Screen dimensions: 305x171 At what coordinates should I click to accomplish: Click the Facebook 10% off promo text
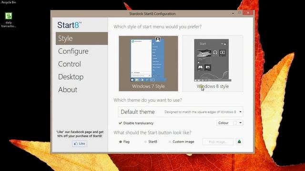[80, 134]
